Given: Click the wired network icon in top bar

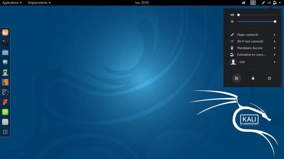Looking at the screenshot, I should pyautogui.click(x=263, y=3).
